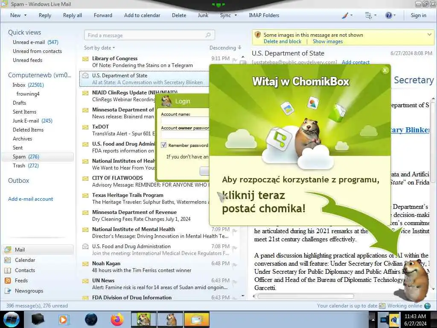Select the frowning4 subfolder

point(28,94)
